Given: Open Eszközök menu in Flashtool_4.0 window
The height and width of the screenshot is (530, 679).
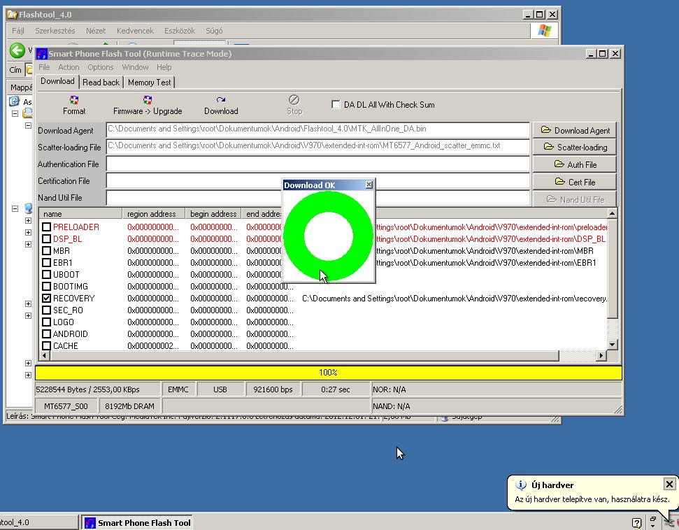Looking at the screenshot, I should (x=180, y=31).
